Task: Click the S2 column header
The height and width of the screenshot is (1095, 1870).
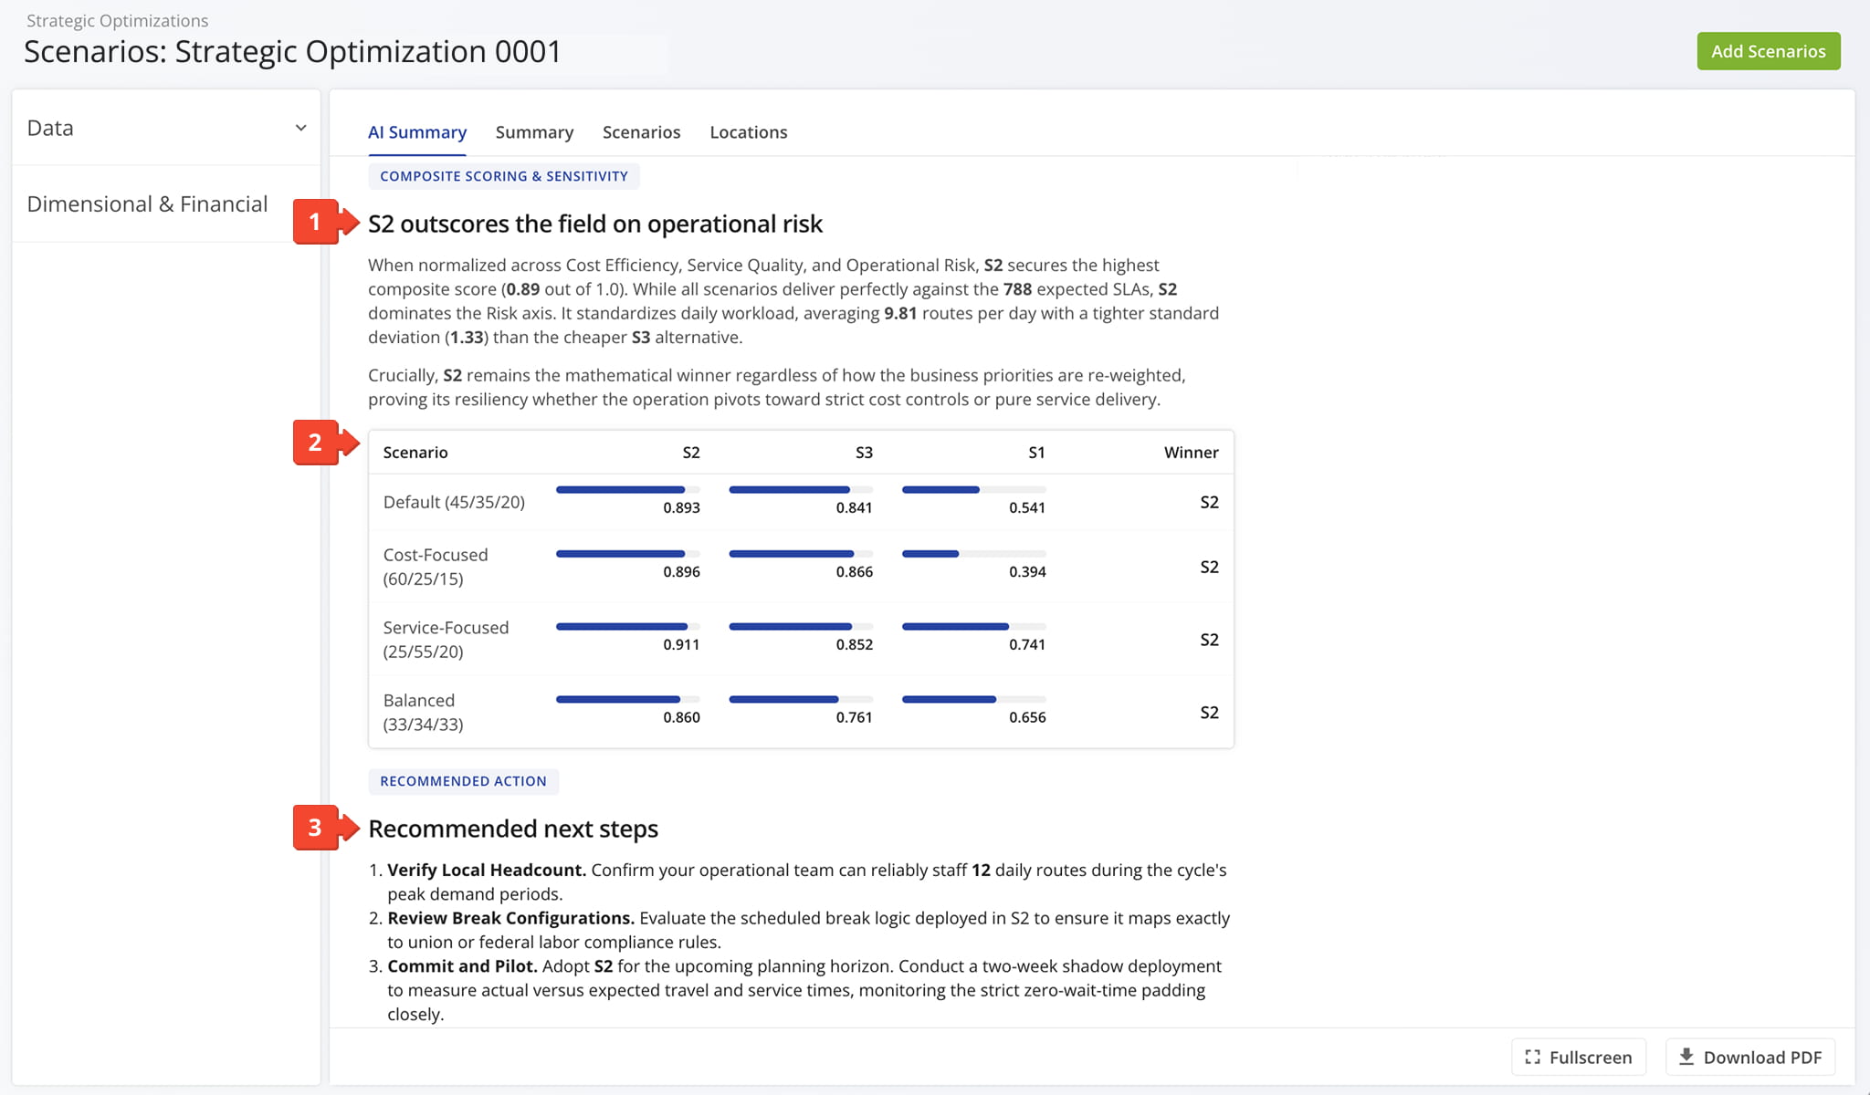Action: pyautogui.click(x=691, y=453)
